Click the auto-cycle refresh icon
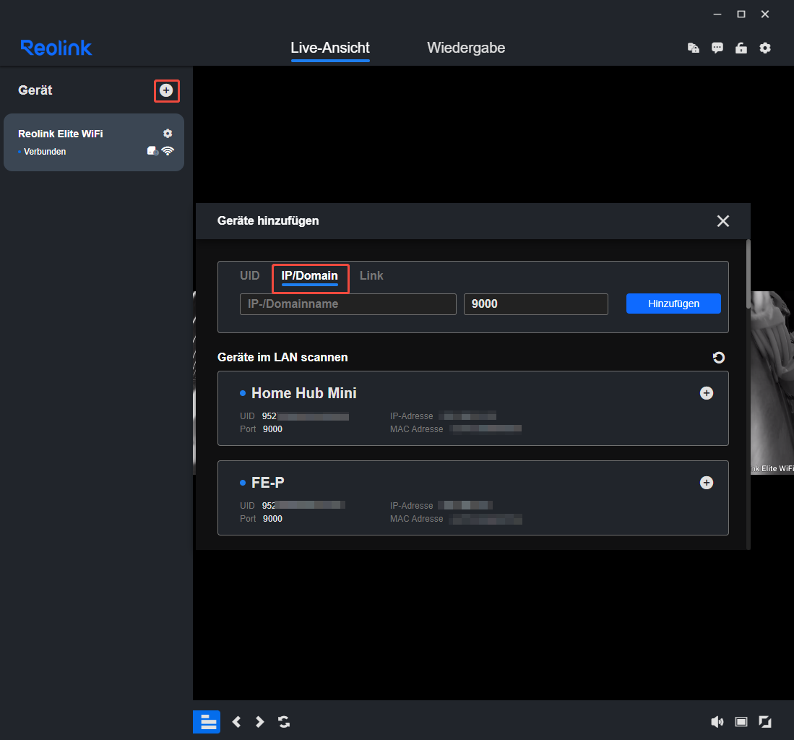794x740 pixels. [284, 722]
